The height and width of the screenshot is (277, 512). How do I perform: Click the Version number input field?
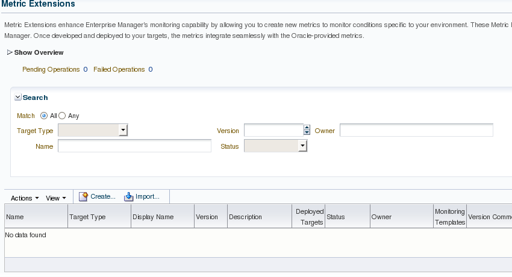point(273,130)
